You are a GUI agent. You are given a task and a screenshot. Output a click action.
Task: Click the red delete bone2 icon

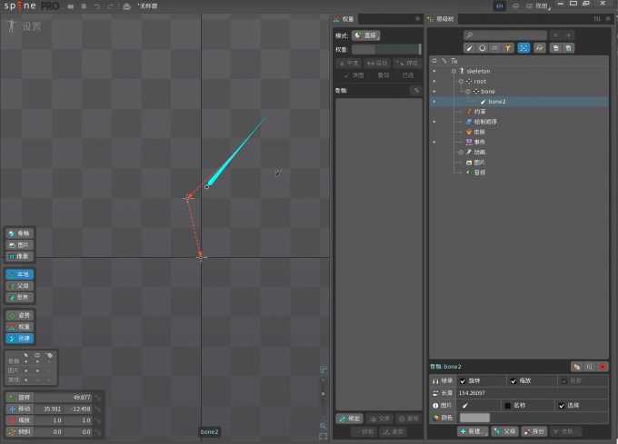603,367
